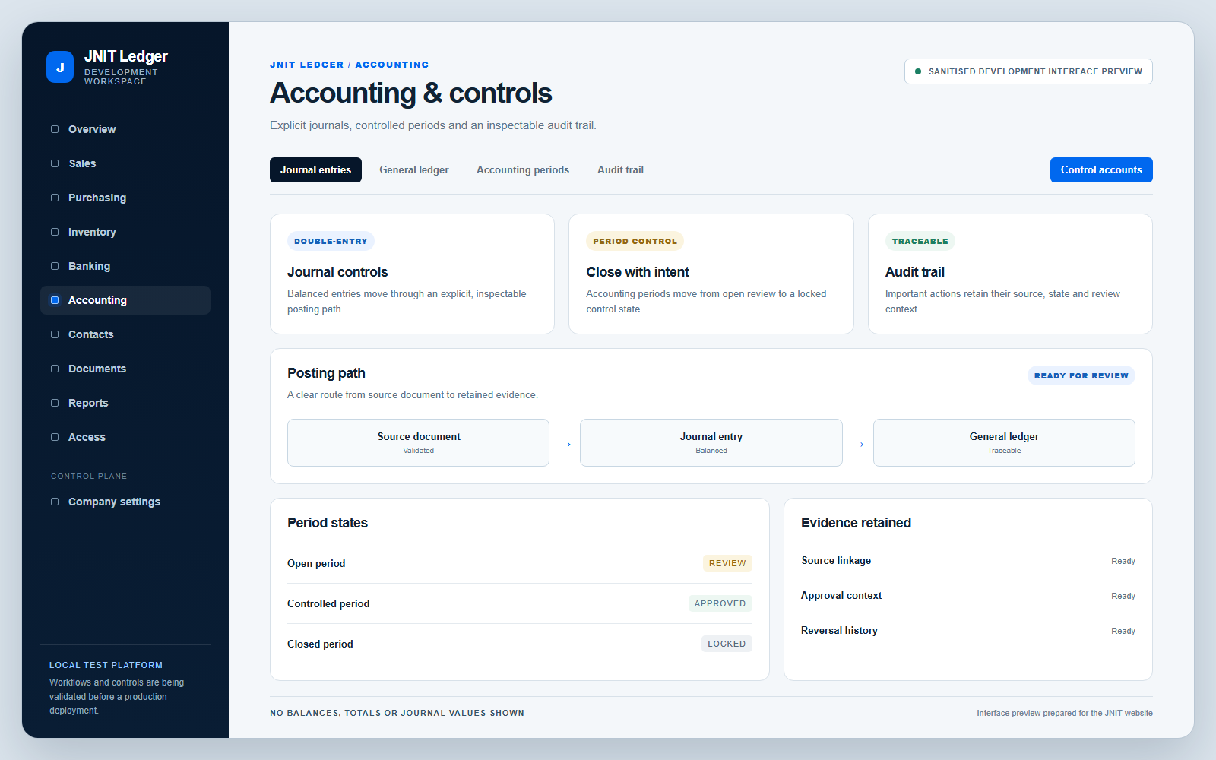Switch to the General ledger tab
This screenshot has height=760, width=1216.
(x=414, y=169)
